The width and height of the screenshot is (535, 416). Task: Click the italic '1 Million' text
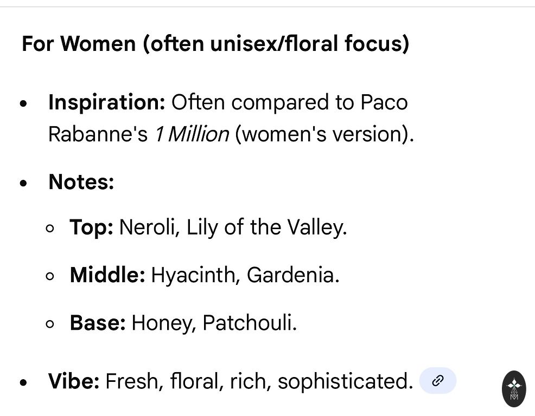pos(192,134)
